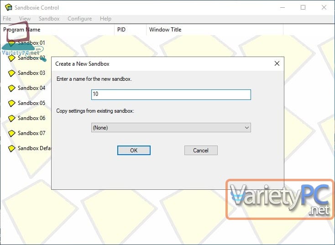The height and width of the screenshot is (245, 335).
Task: Cancel the Create a New Sandbox dialog
Action: click(x=201, y=151)
